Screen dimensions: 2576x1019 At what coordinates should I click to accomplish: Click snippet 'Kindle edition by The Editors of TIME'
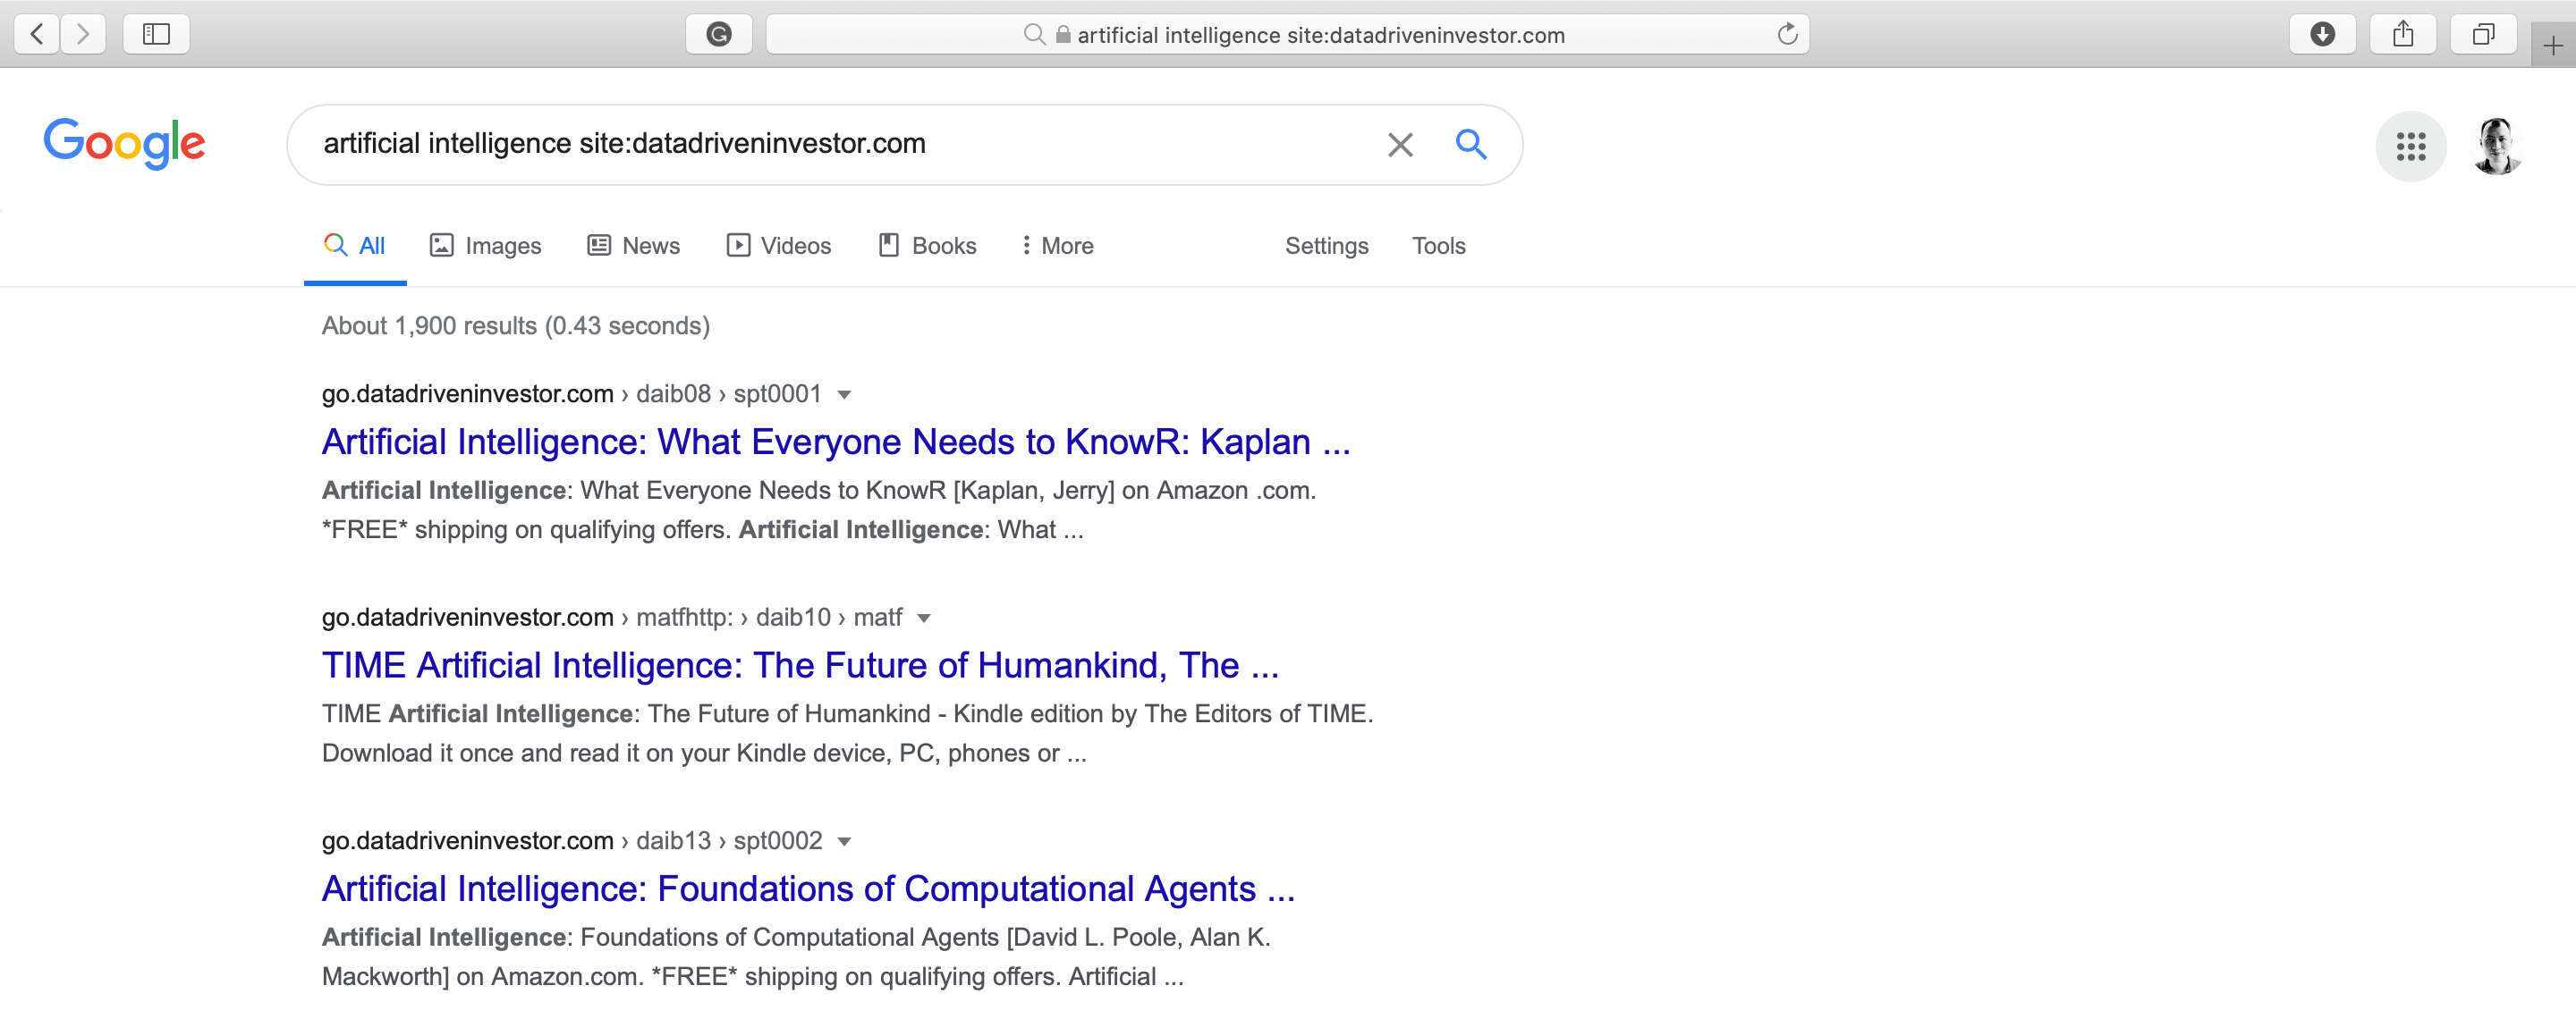coord(1160,714)
